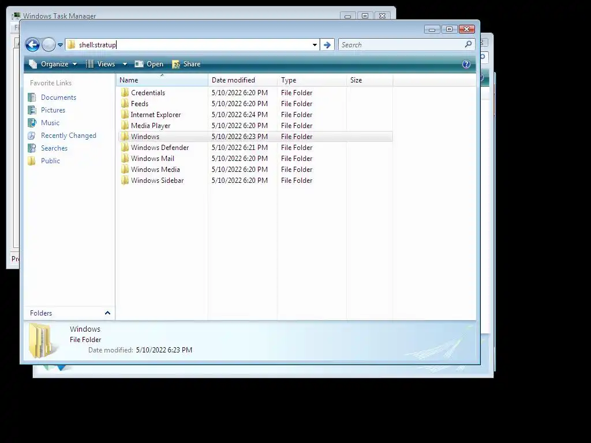
Task: Sort by the Name column header
Action: (x=162, y=80)
